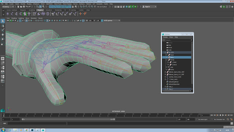This screenshot has height=132, width=234.
Task: Open the Outliner Display menu
Action: 165,37
